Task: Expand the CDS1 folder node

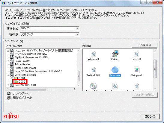Action: coord(12,78)
